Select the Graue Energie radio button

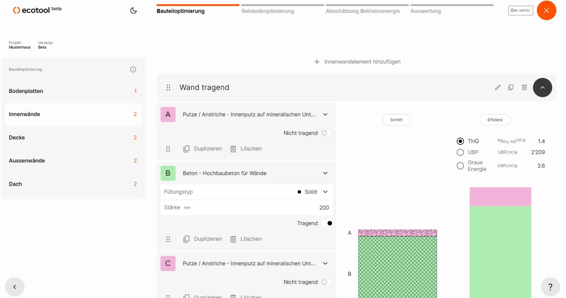pyautogui.click(x=460, y=166)
